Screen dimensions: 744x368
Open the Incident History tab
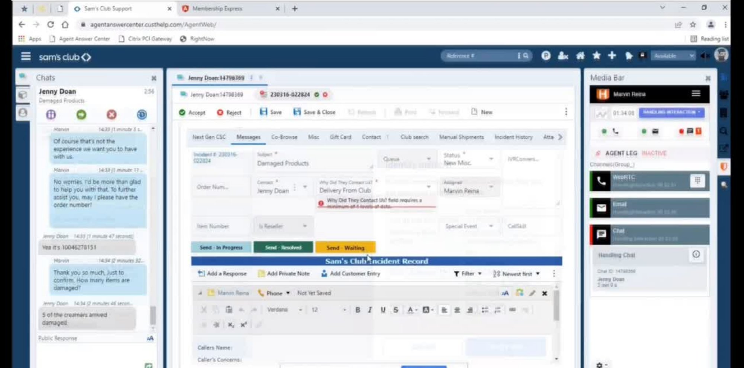[513, 137]
